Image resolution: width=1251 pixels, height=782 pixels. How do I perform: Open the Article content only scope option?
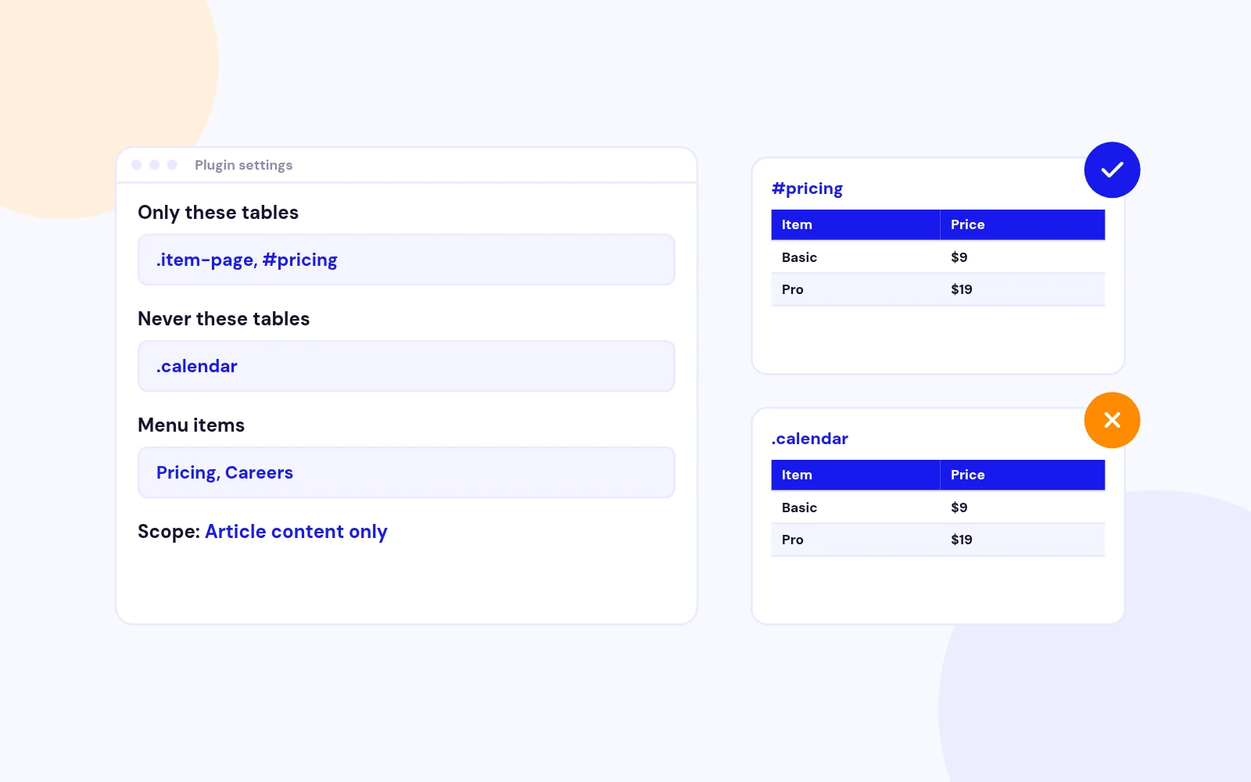coord(296,532)
